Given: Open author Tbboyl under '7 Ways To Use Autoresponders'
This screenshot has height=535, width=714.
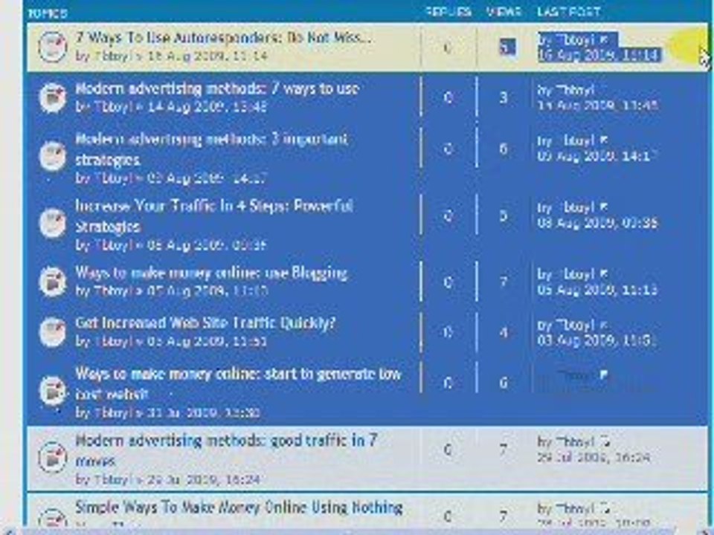Looking at the screenshot, I should pos(112,56).
